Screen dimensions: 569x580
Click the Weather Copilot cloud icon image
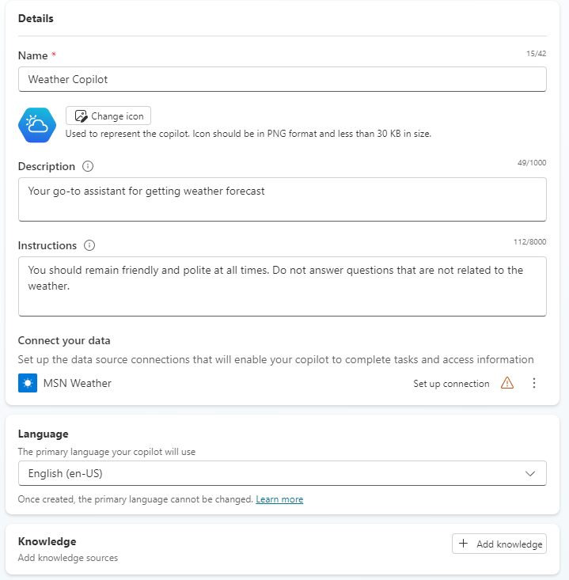pyautogui.click(x=37, y=124)
